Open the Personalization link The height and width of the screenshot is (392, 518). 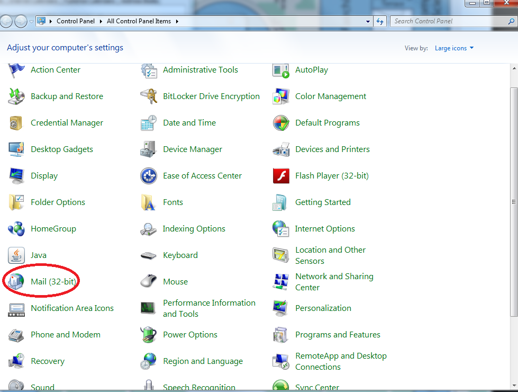tap(323, 308)
